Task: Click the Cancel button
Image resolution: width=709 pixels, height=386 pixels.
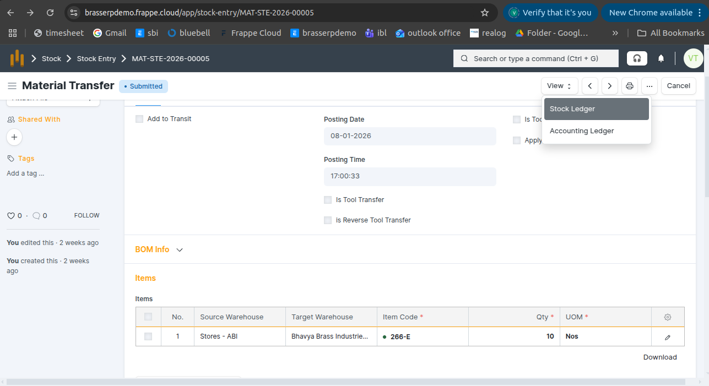Action: coord(678,86)
